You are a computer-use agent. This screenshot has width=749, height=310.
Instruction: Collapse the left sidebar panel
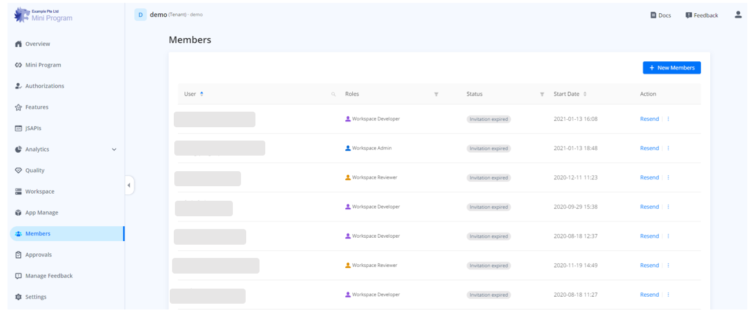[x=129, y=186]
